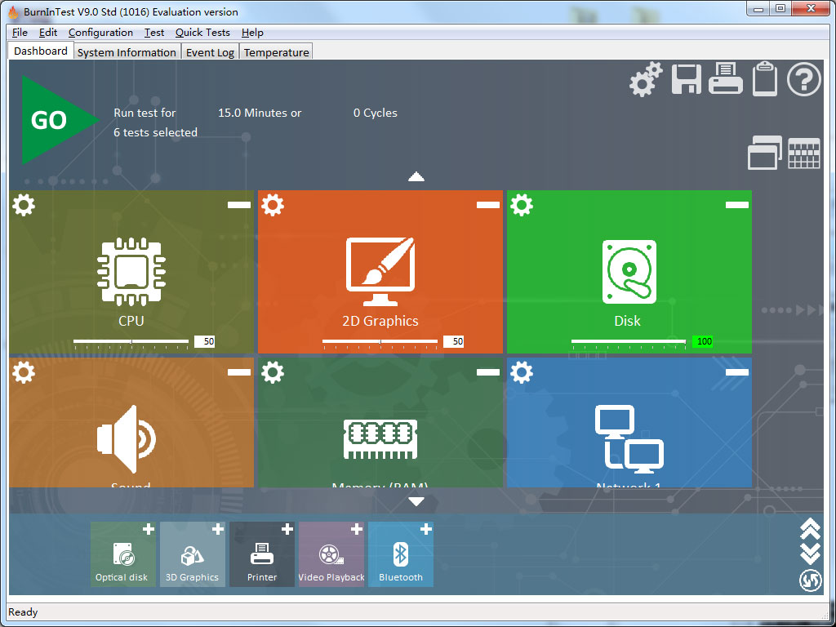
Task: Open the clipboard report icon
Action: [764, 79]
